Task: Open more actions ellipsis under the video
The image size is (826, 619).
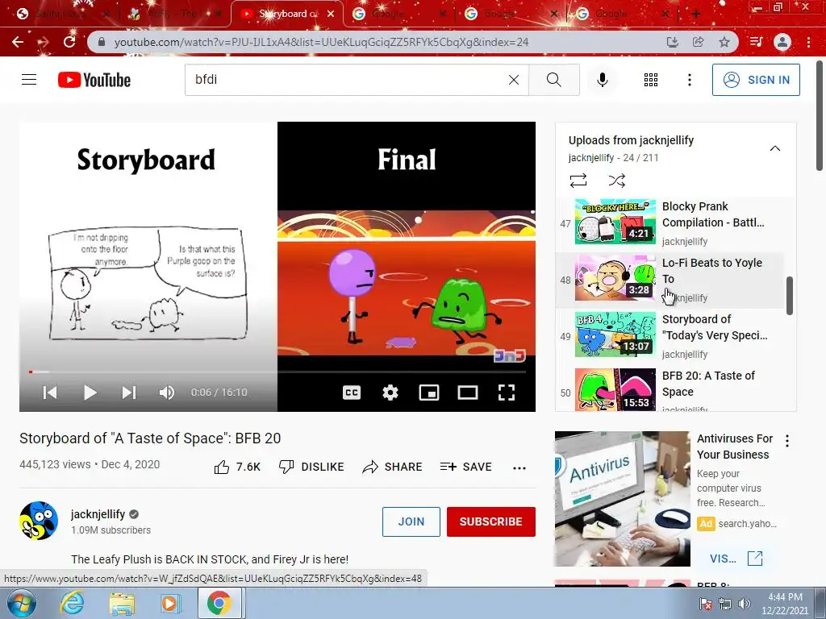Action: [x=519, y=468]
